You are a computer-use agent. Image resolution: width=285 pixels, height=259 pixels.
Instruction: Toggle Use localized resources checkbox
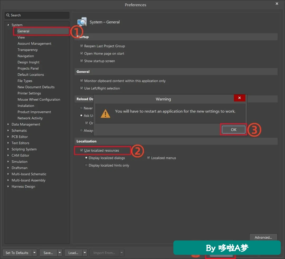[82, 150]
